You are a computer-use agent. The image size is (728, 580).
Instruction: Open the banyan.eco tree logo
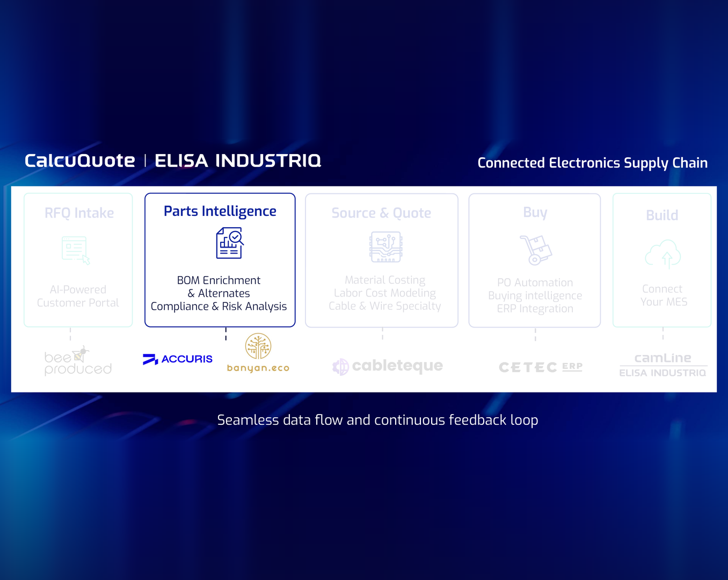pyautogui.click(x=258, y=353)
